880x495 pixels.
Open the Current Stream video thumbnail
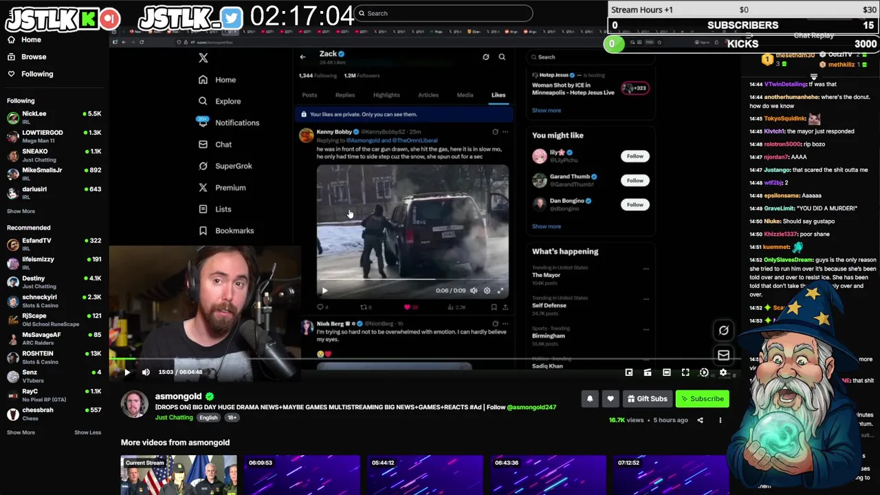179,475
